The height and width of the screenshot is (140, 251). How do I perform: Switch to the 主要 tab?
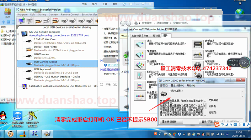coord(146,36)
